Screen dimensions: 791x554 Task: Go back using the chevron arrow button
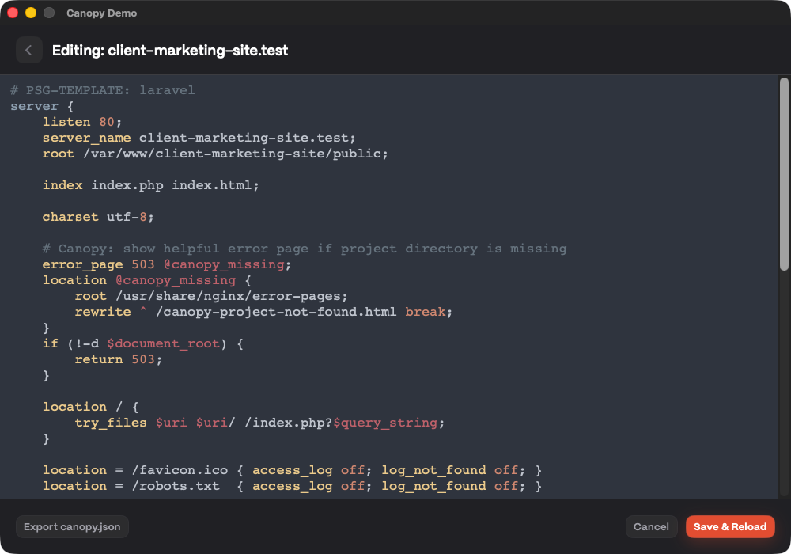pos(28,50)
